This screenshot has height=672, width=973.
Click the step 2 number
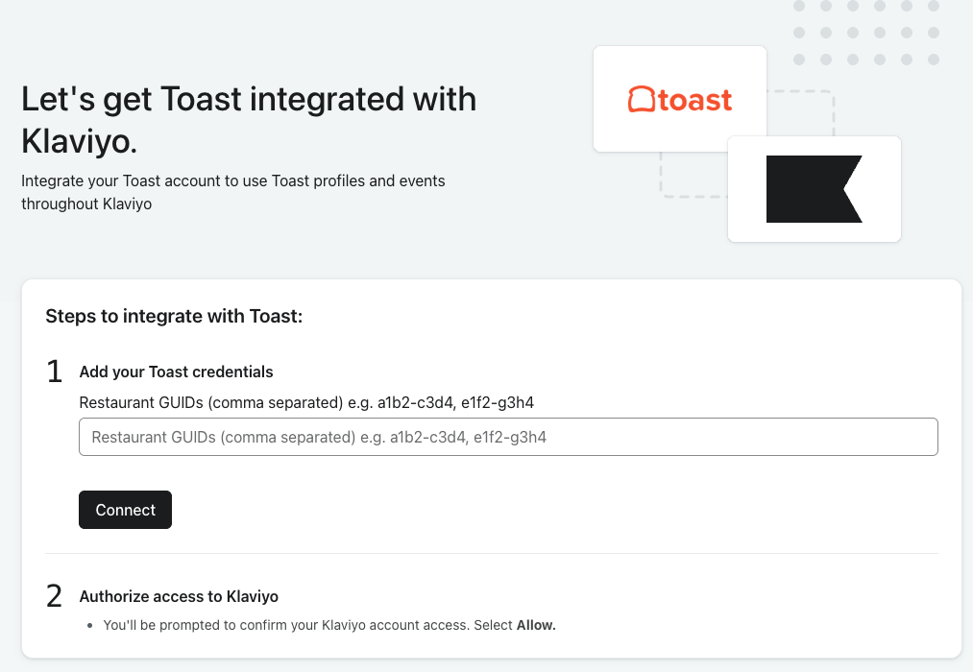click(x=55, y=596)
